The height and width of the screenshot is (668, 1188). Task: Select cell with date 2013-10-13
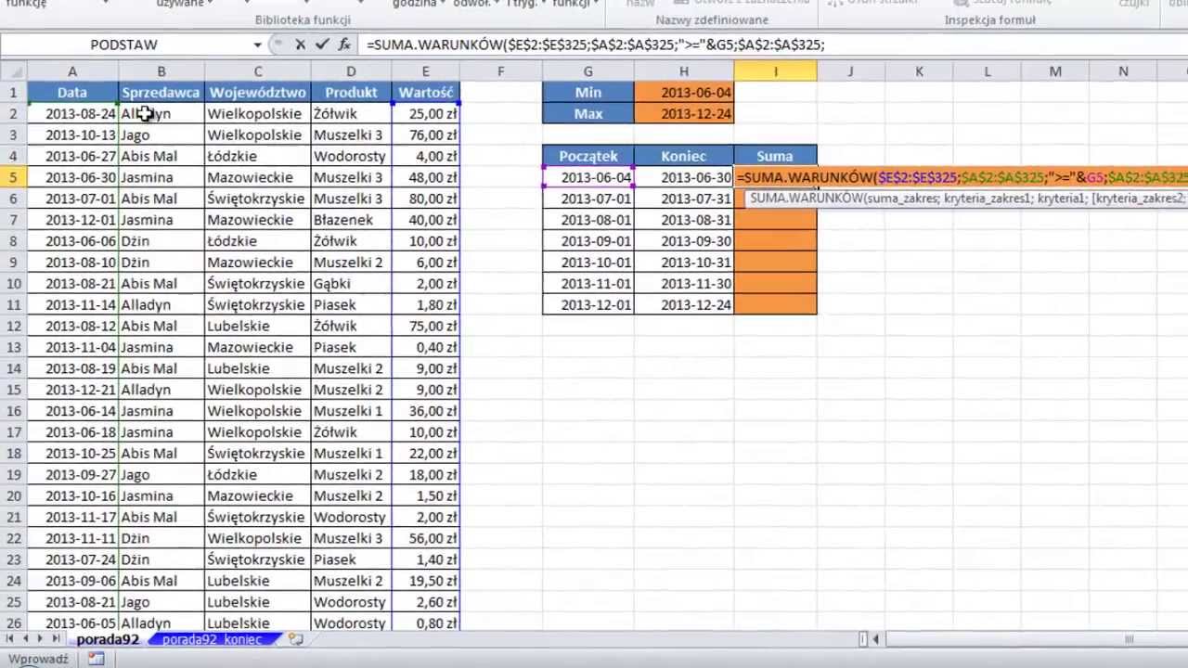click(x=72, y=135)
